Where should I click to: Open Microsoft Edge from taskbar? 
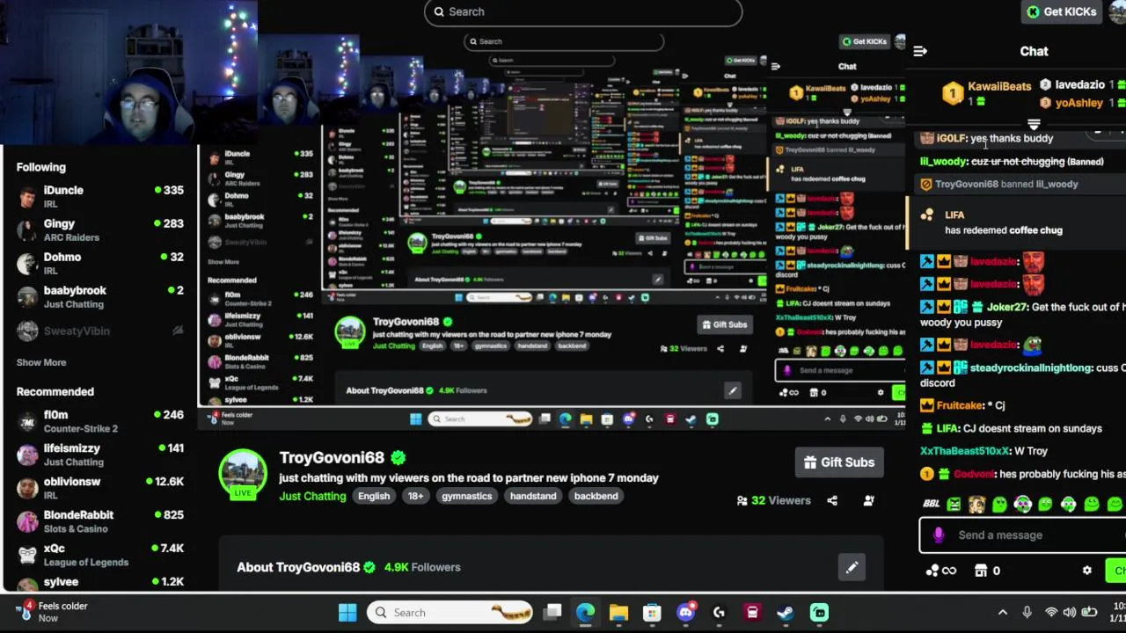tap(585, 613)
